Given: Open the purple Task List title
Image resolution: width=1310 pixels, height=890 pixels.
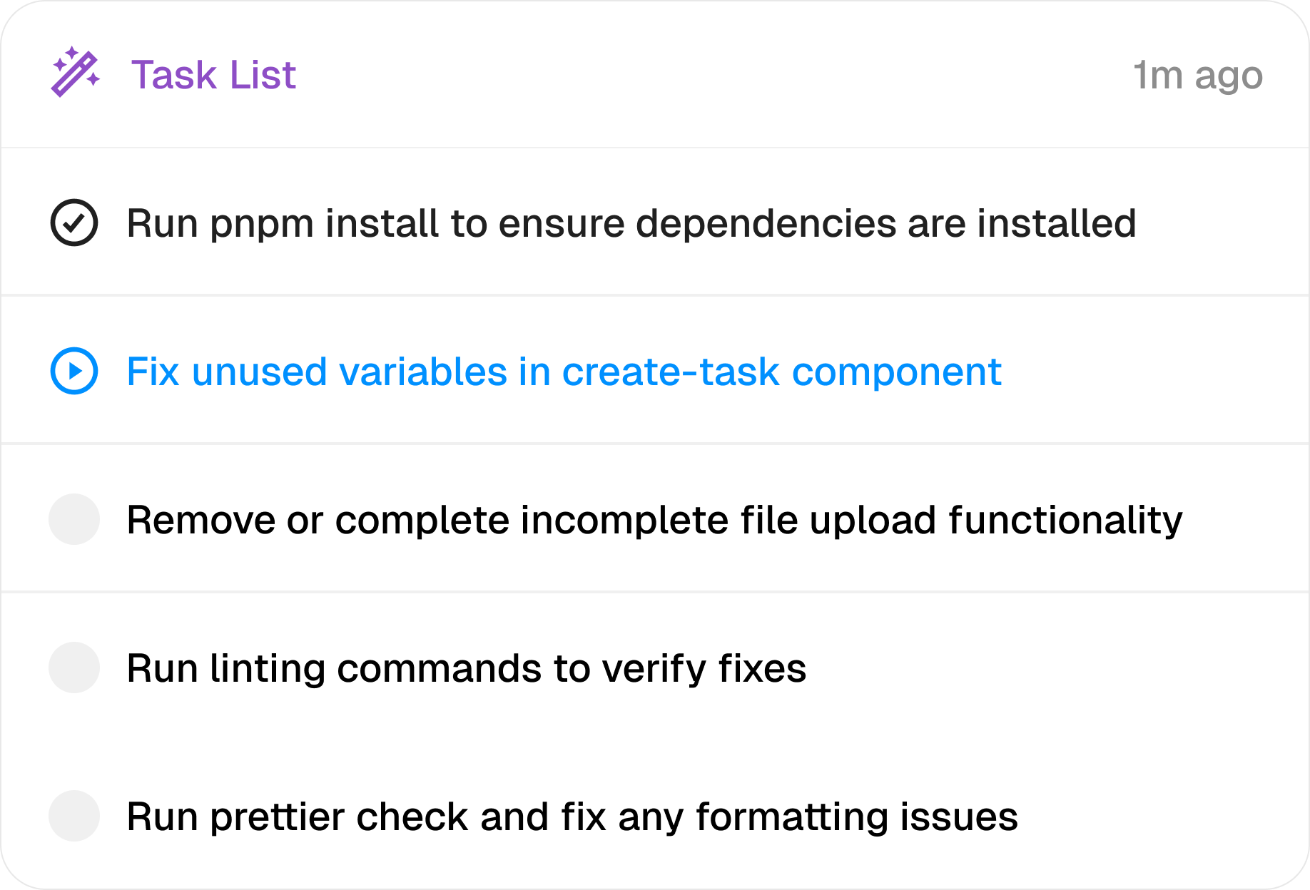Looking at the screenshot, I should tap(213, 75).
